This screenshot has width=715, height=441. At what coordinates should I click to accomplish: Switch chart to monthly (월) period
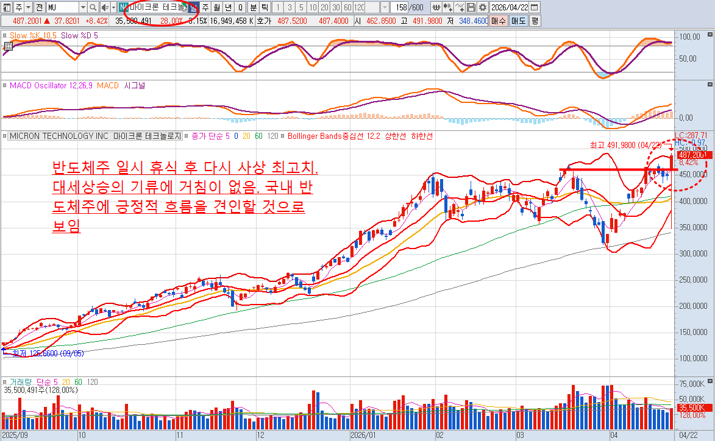click(217, 7)
